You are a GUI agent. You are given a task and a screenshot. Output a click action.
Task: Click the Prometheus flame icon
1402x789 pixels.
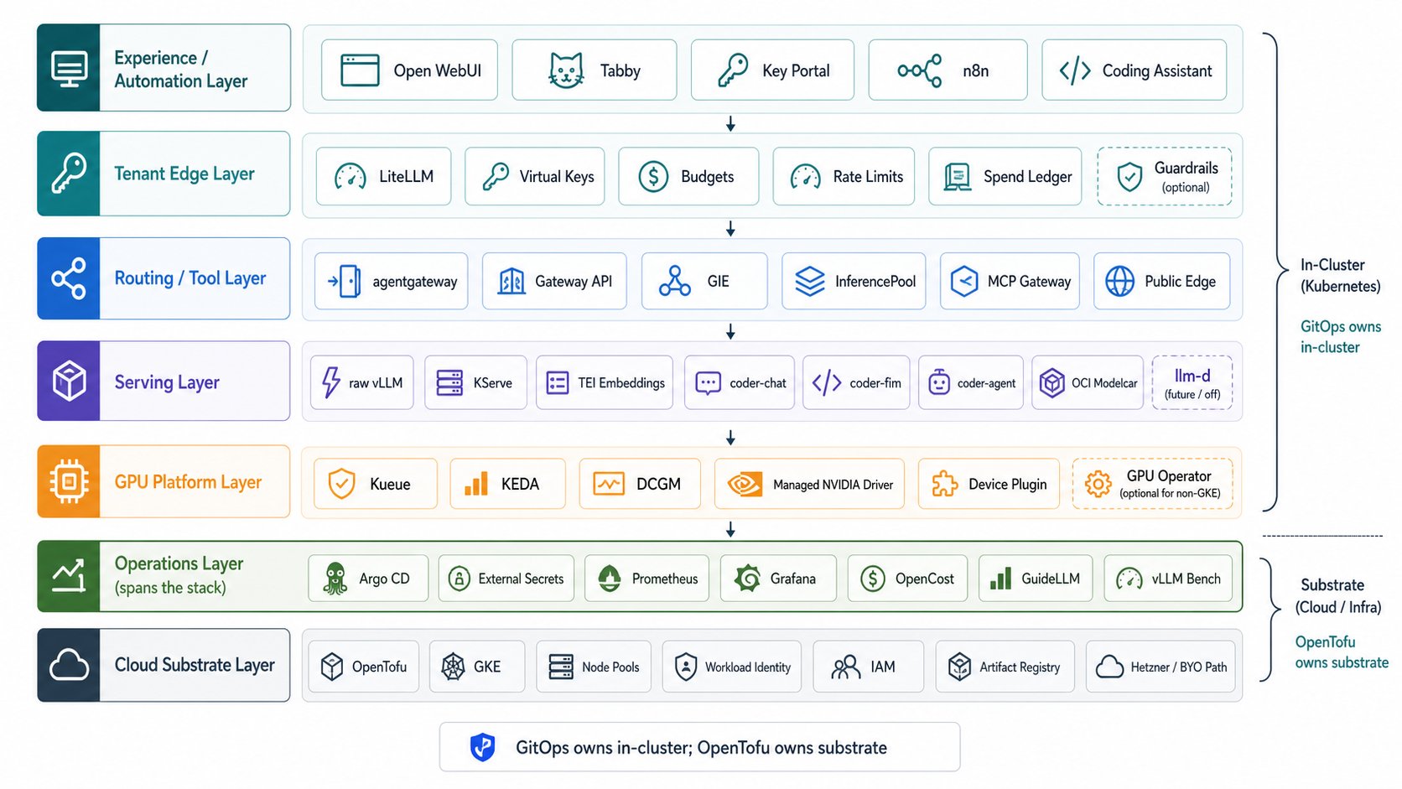pyautogui.click(x=610, y=579)
